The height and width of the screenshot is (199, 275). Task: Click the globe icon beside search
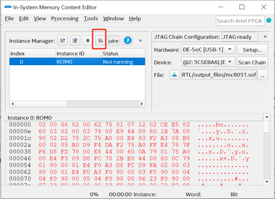[269, 21]
